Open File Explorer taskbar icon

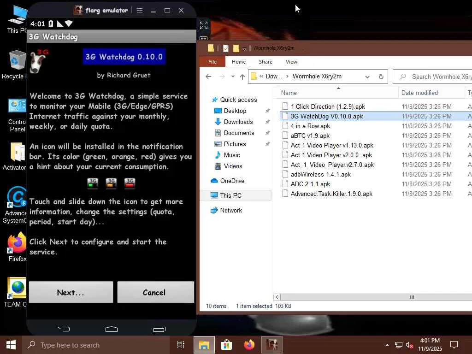(x=204, y=345)
